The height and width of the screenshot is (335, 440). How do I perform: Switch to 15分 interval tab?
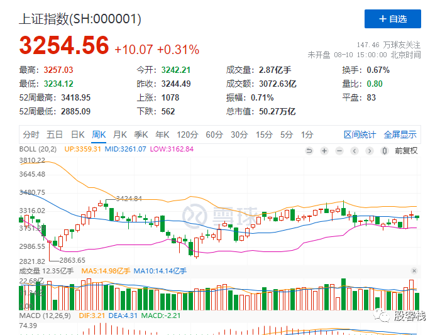(264, 135)
